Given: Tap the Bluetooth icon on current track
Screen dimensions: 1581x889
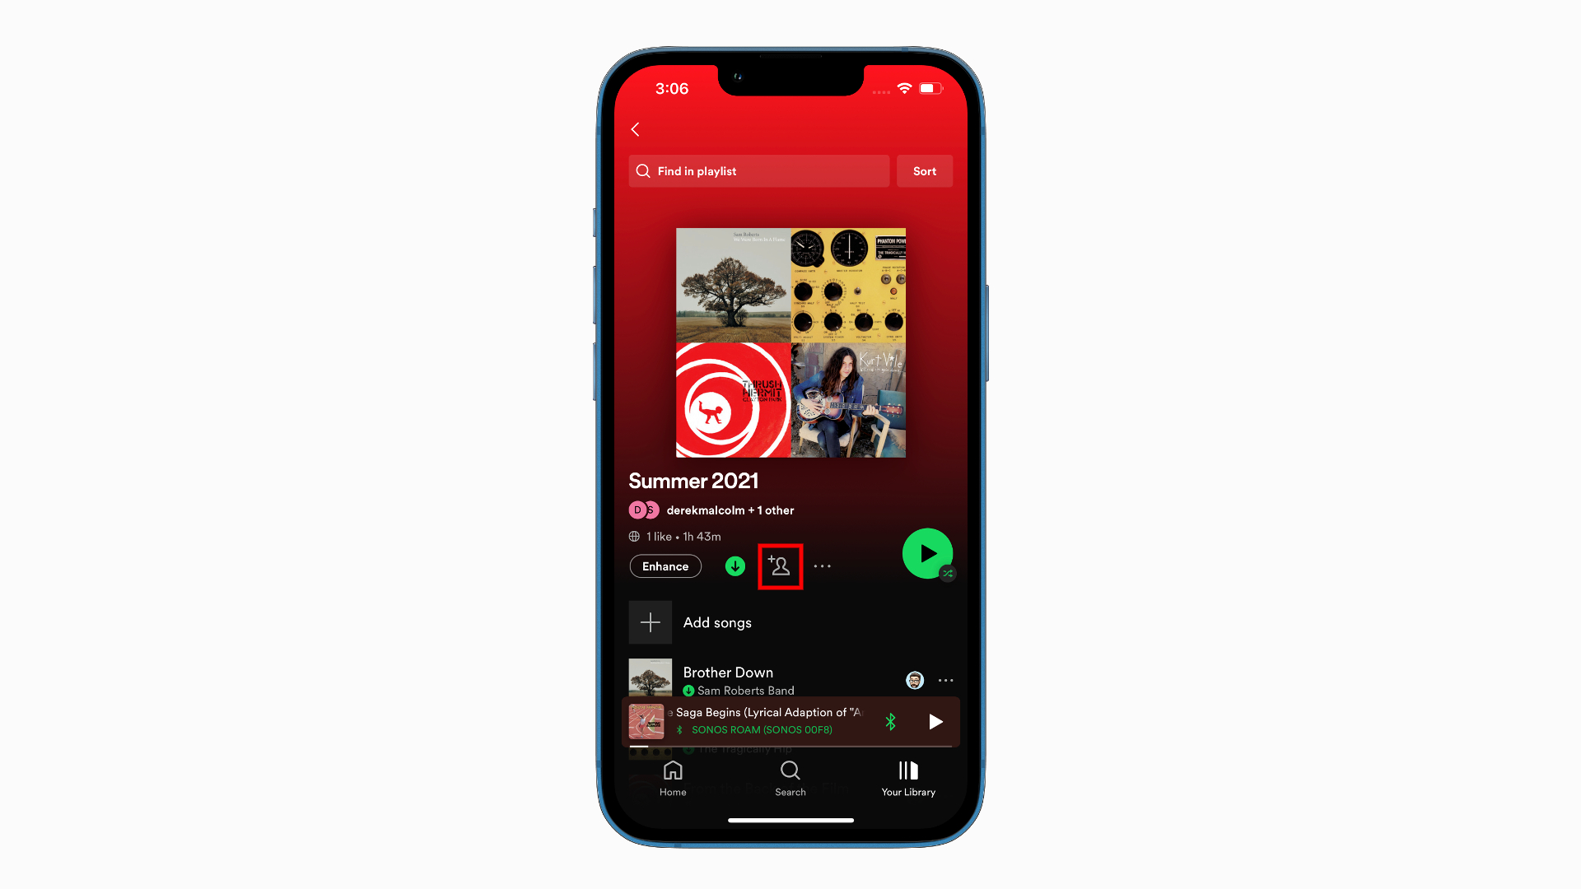Looking at the screenshot, I should click(890, 721).
